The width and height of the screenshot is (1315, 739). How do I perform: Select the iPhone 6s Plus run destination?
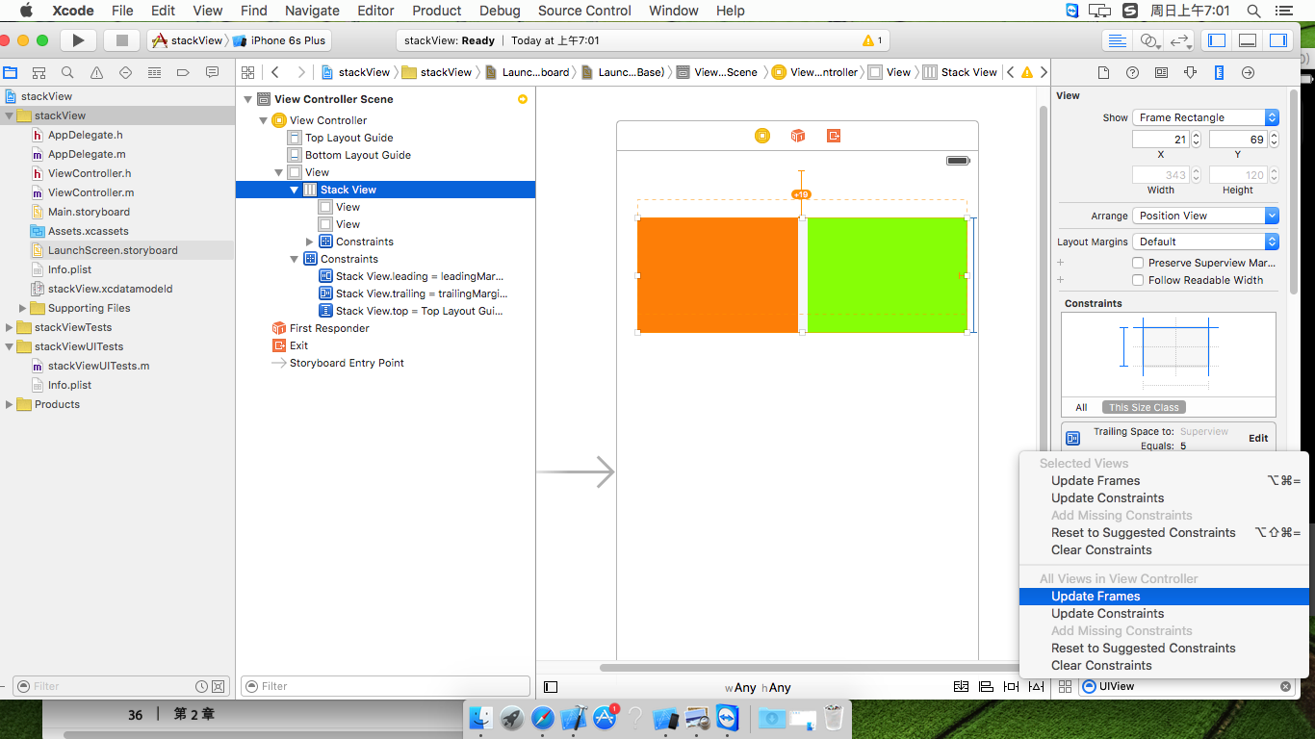click(x=279, y=40)
